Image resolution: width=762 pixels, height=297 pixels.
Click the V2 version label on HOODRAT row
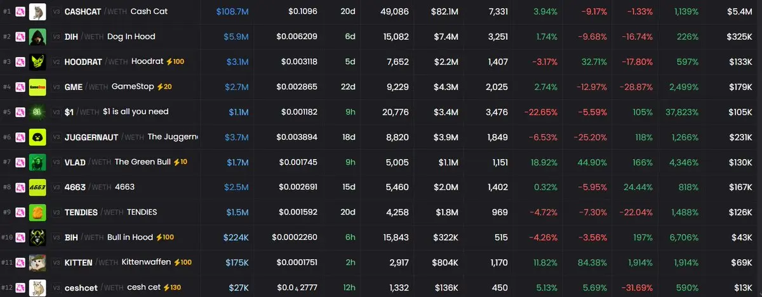pyautogui.click(x=57, y=62)
